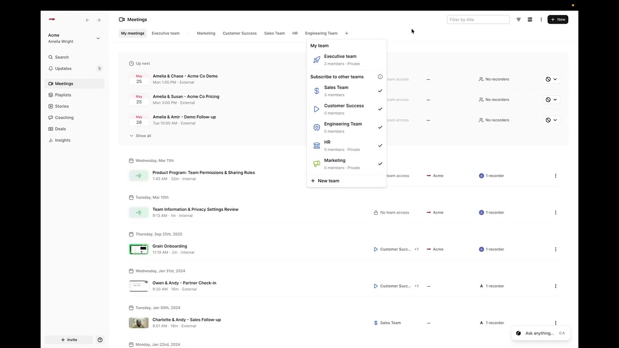Click the Sales Team tag on Charlotte & Andy row

coord(387,323)
